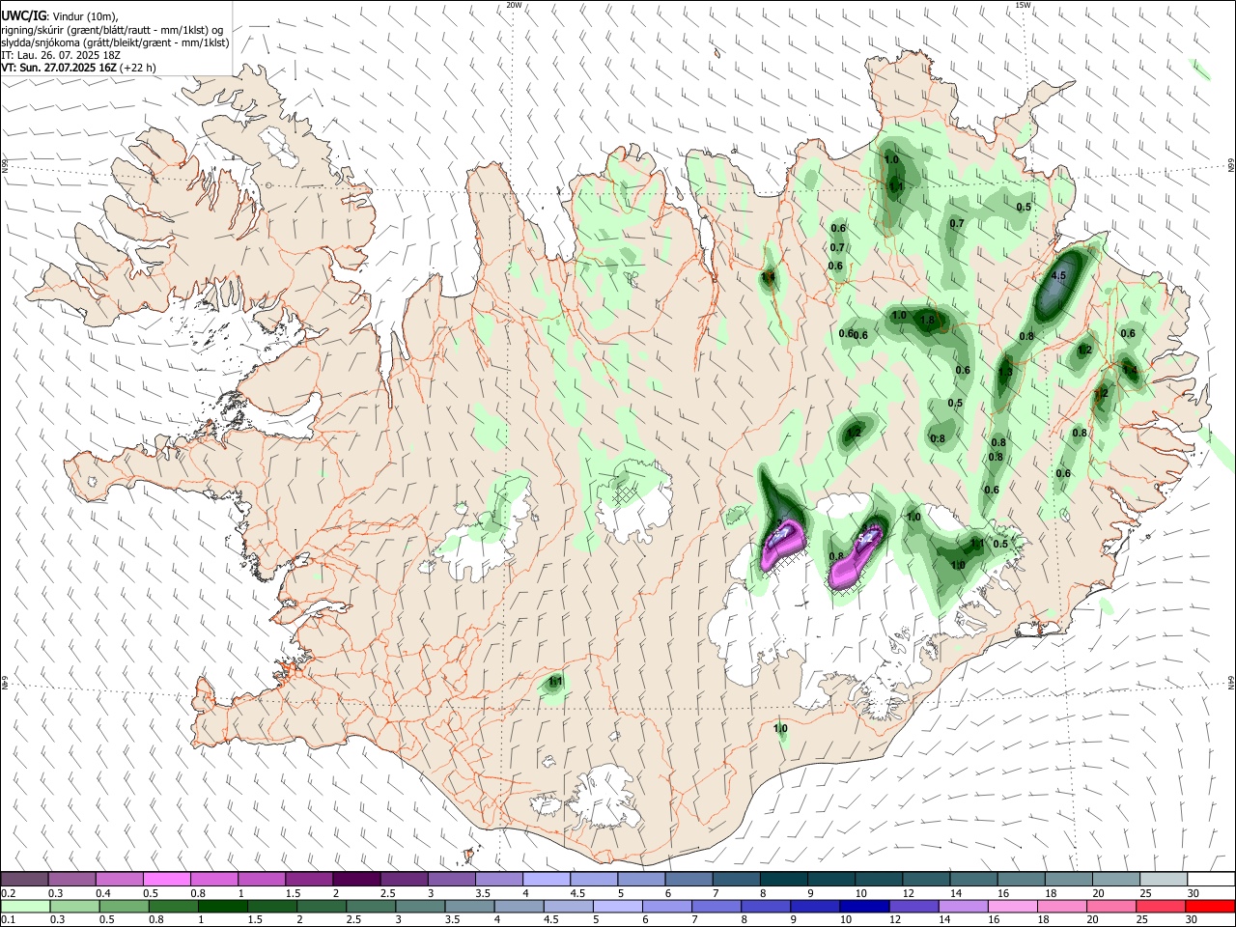Select the '12' label on the upper legend bar
This screenshot has width=1236, height=927.
point(908,893)
